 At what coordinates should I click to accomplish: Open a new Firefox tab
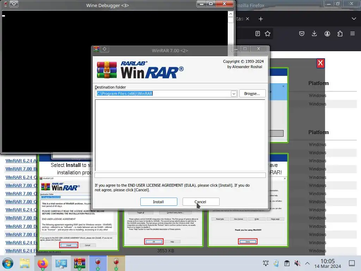[x=261, y=19]
